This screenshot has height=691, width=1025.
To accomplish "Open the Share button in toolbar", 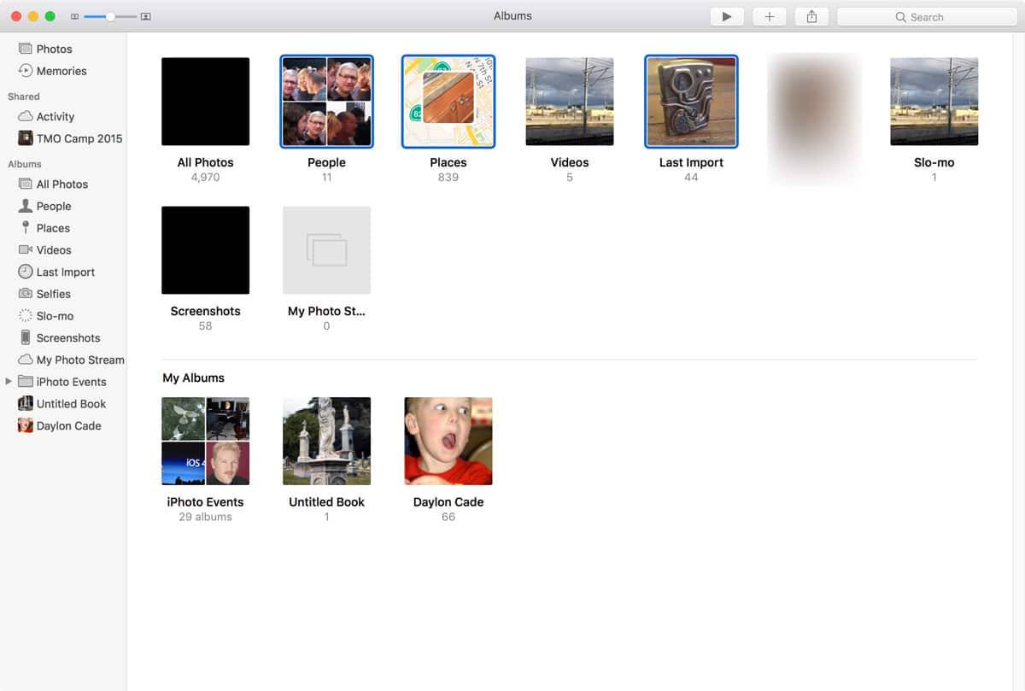I will (x=811, y=17).
